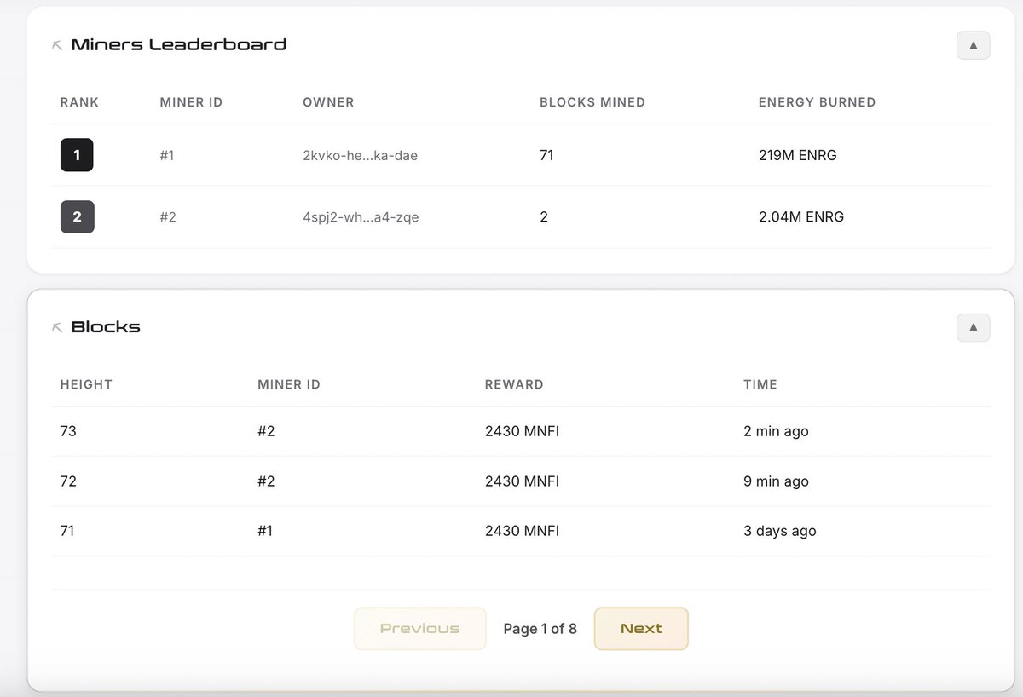This screenshot has width=1023, height=697.
Task: Click the TIME column header
Action: coord(760,384)
